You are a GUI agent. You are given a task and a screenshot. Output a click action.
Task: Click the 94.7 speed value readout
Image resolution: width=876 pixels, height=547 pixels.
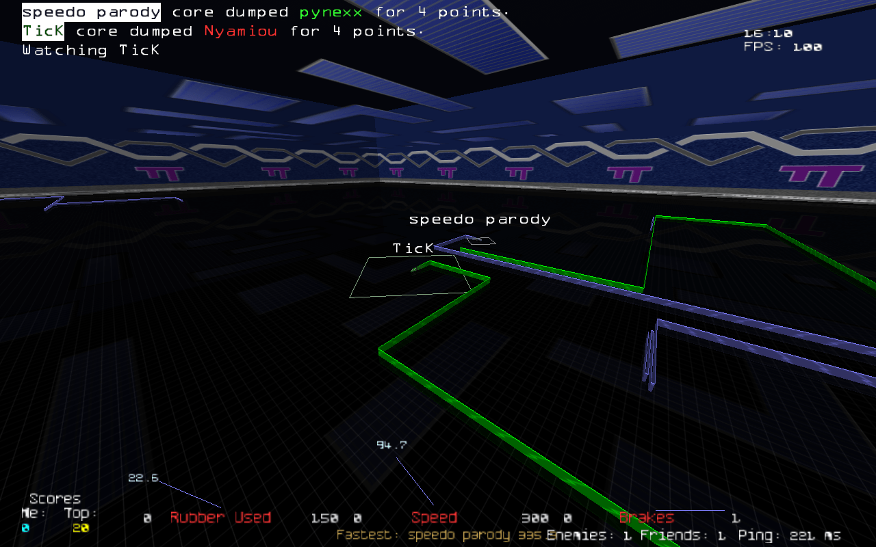click(x=391, y=445)
